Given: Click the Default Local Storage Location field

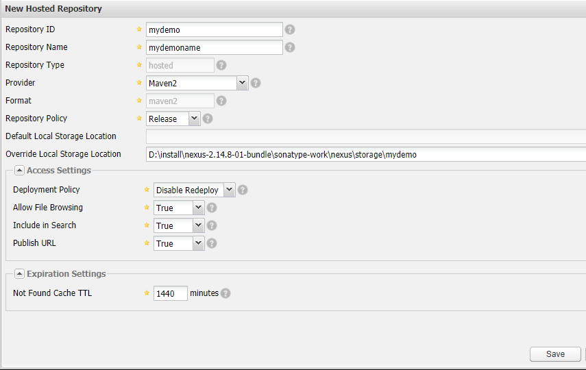Looking at the screenshot, I should pos(366,136).
